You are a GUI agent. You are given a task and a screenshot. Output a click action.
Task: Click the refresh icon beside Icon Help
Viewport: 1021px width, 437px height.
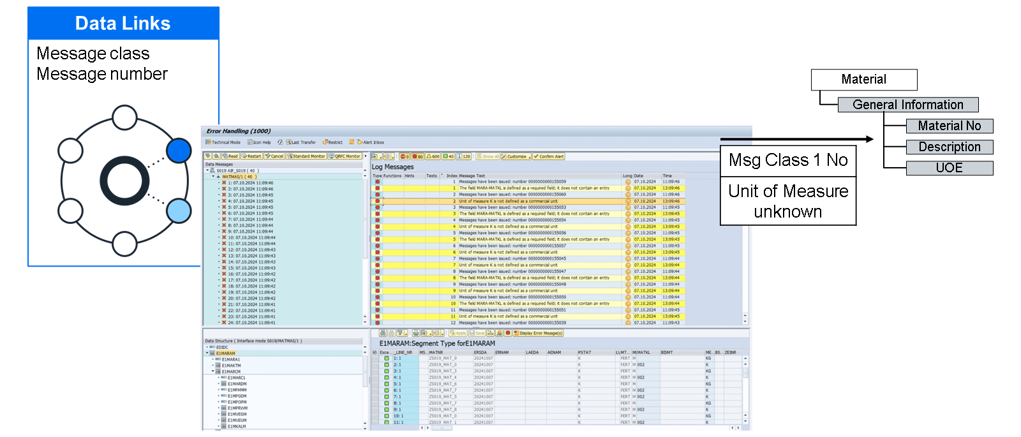tap(280, 142)
